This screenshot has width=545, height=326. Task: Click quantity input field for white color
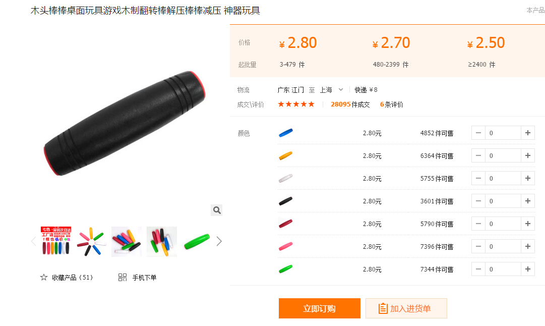[x=503, y=179]
